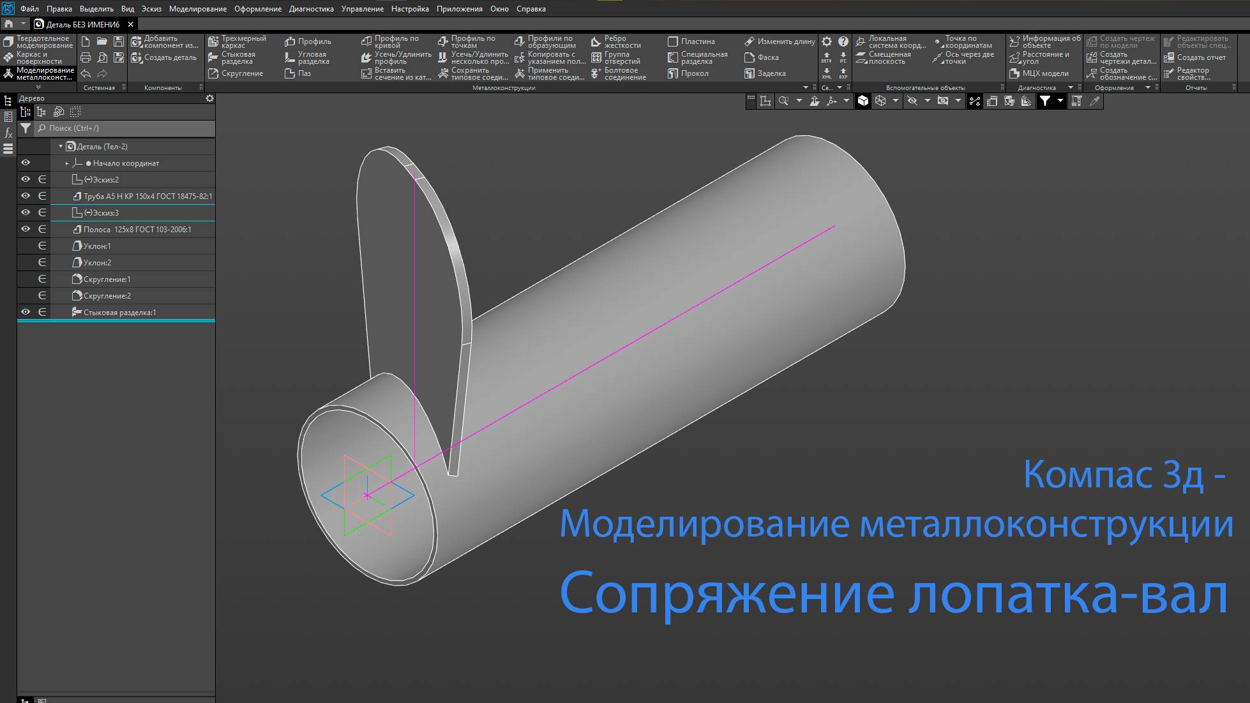The image size is (1250, 703).
Task: Open МЦХ модели tool
Action: coord(1039,73)
